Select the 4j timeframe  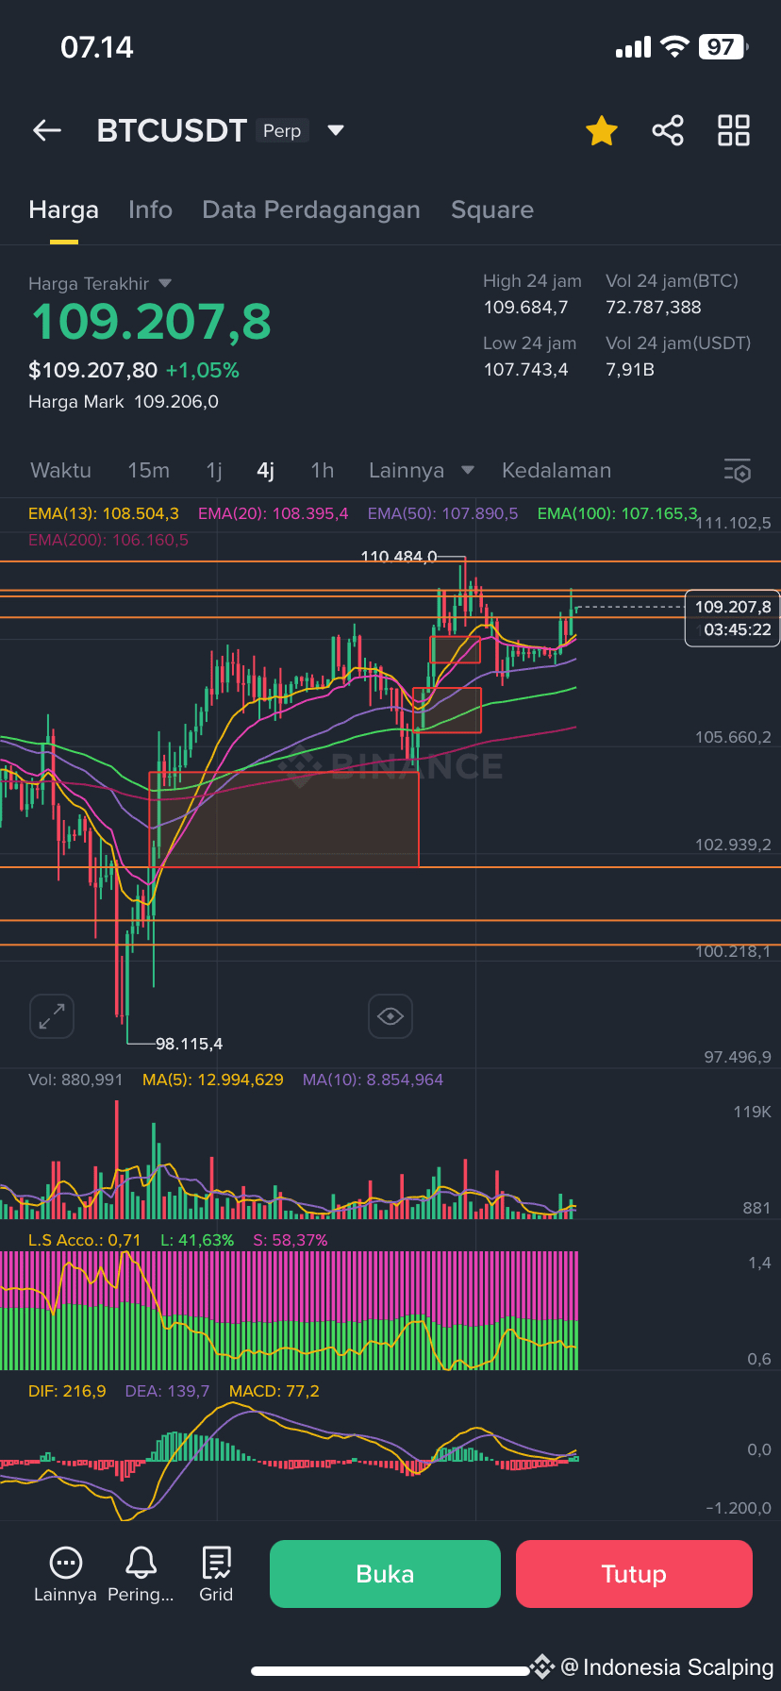pos(266,470)
